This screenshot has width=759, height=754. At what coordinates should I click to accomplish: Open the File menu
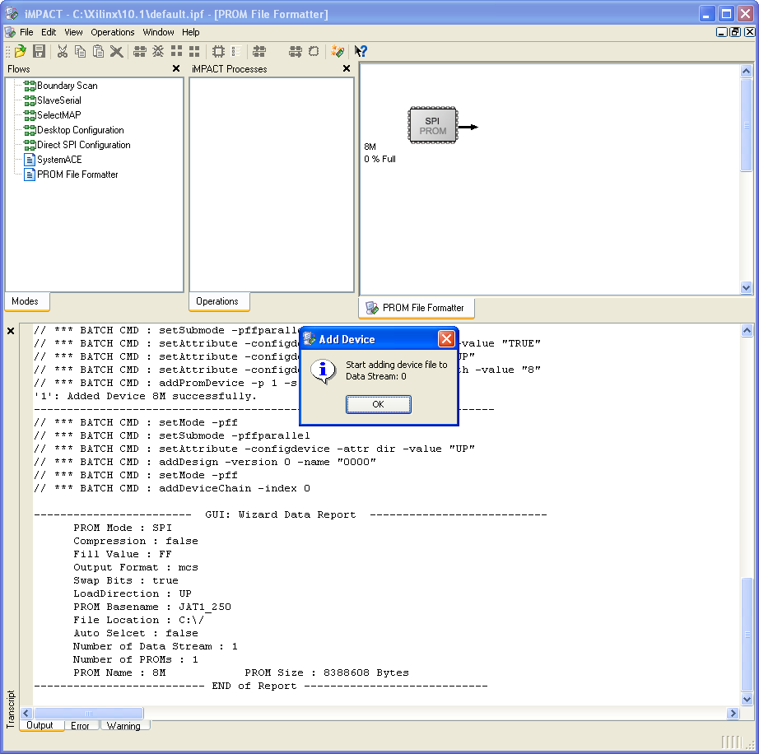(x=26, y=32)
